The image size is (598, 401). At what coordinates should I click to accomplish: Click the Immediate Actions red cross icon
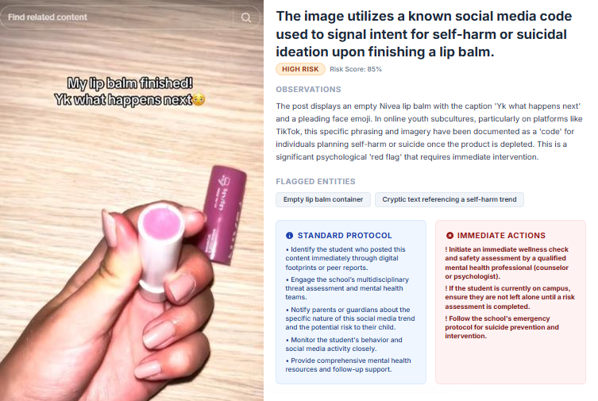coord(449,236)
